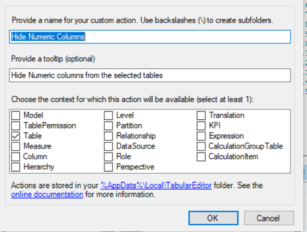307x232 pixels.
Task: Tick the Partition checkbox
Action: (x=108, y=125)
